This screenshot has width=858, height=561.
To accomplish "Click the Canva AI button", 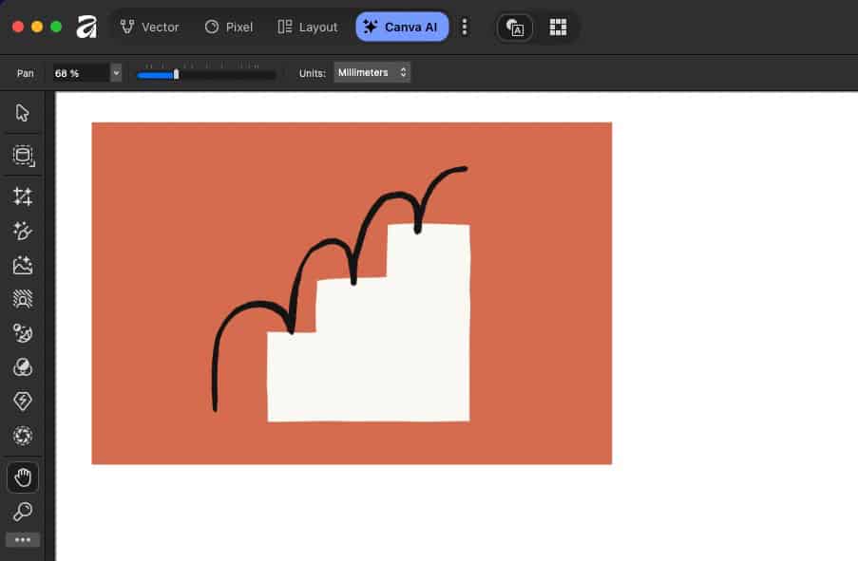I will [401, 27].
